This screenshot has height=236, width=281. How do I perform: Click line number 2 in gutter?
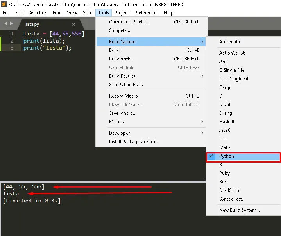pyautogui.click(x=12, y=41)
